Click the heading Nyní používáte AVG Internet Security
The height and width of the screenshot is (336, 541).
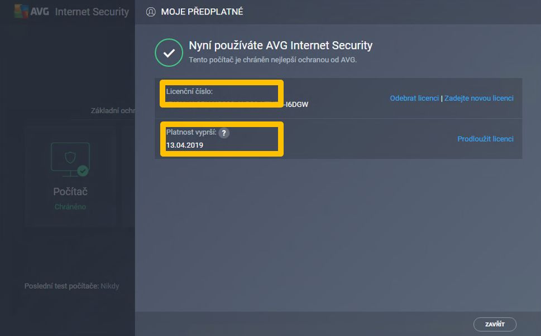click(x=280, y=46)
